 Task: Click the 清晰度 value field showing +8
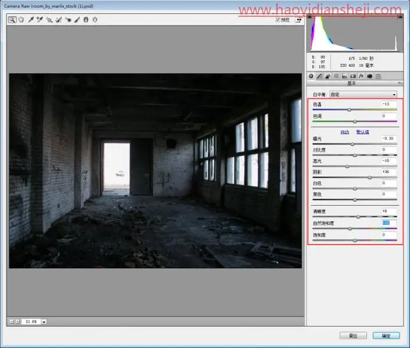(x=389, y=211)
